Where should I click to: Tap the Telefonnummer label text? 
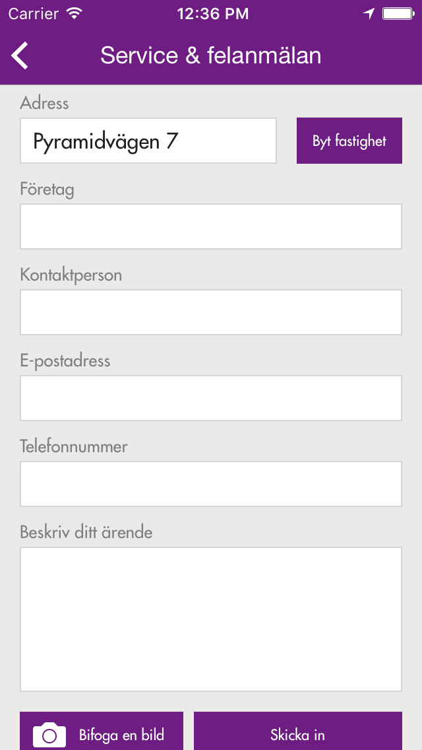point(74,446)
